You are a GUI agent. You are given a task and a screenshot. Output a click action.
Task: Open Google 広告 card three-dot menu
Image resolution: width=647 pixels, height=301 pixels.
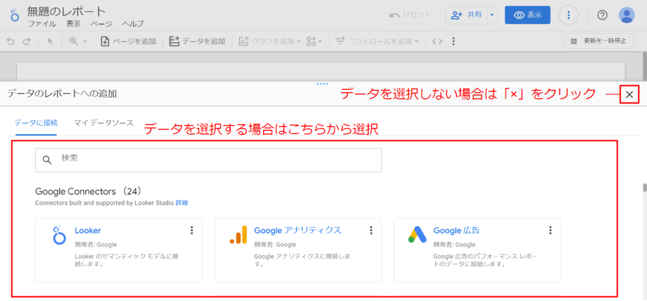(x=551, y=231)
